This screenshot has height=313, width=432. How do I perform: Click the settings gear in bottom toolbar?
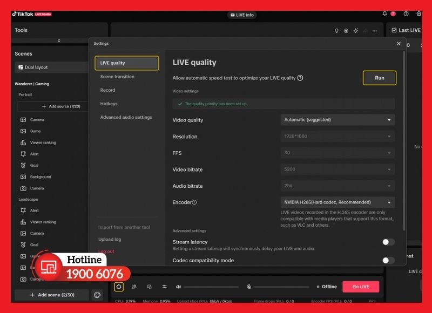click(119, 287)
